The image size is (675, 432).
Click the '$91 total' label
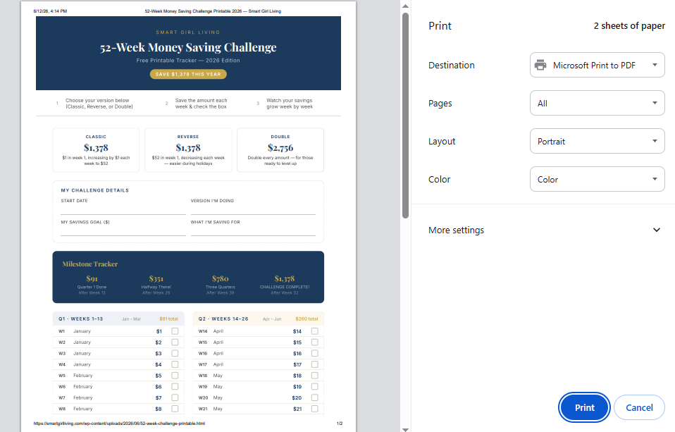click(x=169, y=319)
